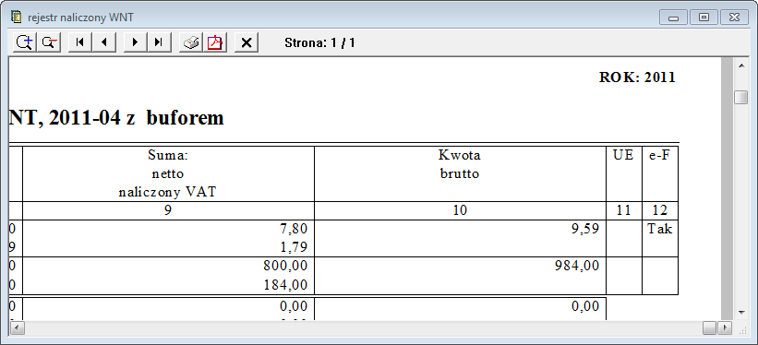Click the horizontal scrollbar right arrow
758x345 pixels.
click(725, 328)
